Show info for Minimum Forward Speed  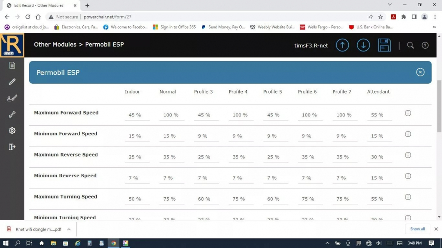(x=408, y=134)
